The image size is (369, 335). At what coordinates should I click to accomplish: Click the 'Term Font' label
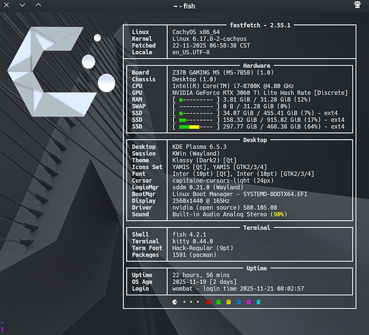(147, 248)
